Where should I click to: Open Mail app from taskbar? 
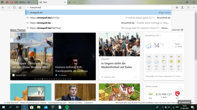pos(46,107)
